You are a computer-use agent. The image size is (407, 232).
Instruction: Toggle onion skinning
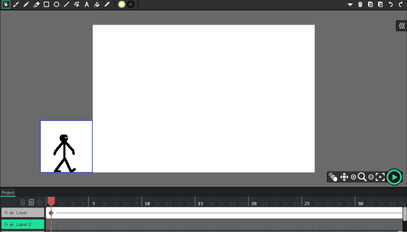333,177
